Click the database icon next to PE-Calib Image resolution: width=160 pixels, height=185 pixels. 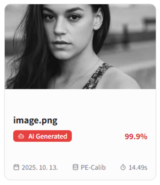tap(75, 167)
